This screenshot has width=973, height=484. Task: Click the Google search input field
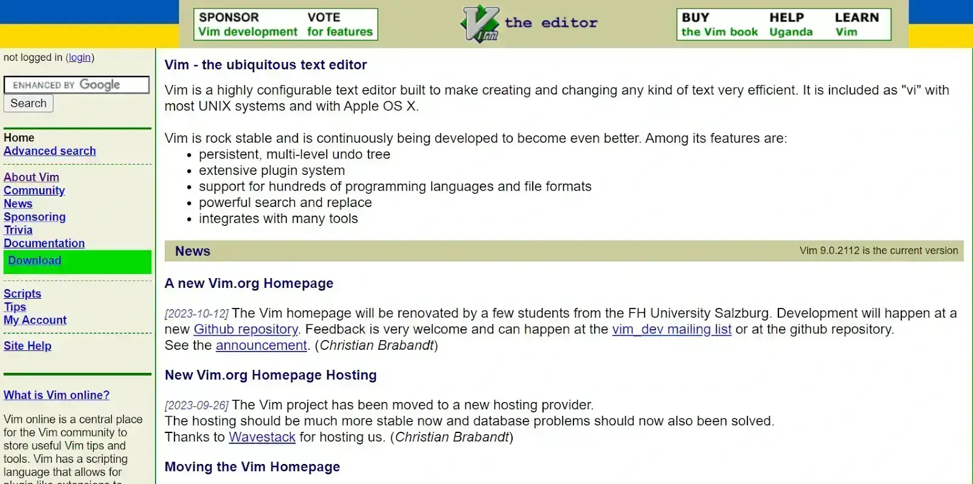77,85
